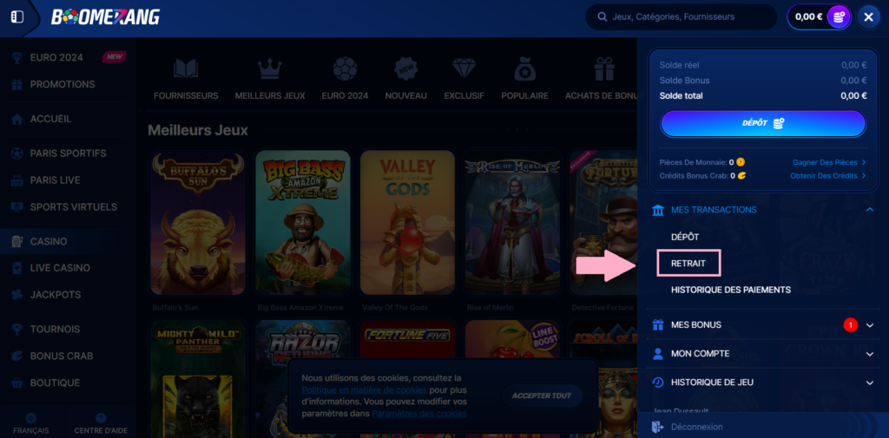This screenshot has height=438, width=889.
Task: Select the Meilleurs Jeux crown icon
Action: pyautogui.click(x=270, y=70)
